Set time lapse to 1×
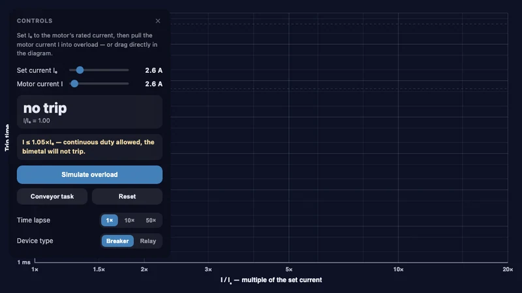522x293 pixels. pos(110,220)
